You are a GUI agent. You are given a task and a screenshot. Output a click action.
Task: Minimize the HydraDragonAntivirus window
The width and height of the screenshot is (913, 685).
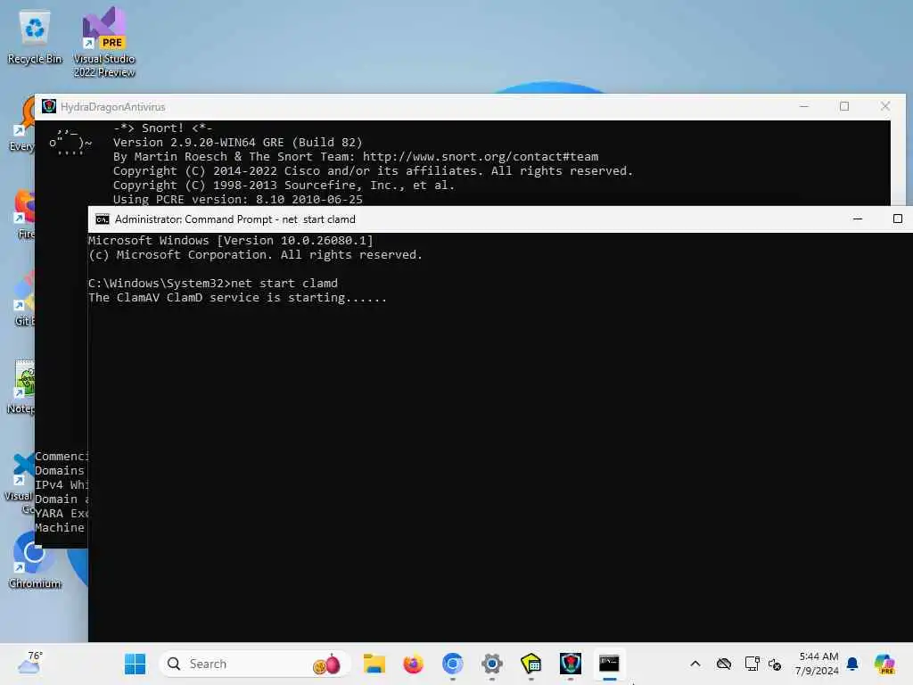click(x=804, y=106)
